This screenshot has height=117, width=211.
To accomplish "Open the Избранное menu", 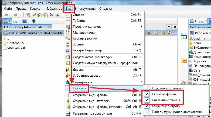I will [x=54, y=9].
